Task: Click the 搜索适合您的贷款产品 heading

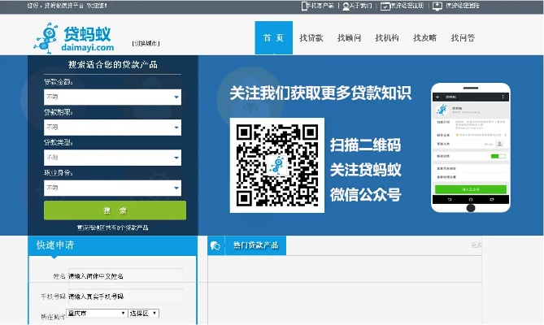Action: (113, 64)
